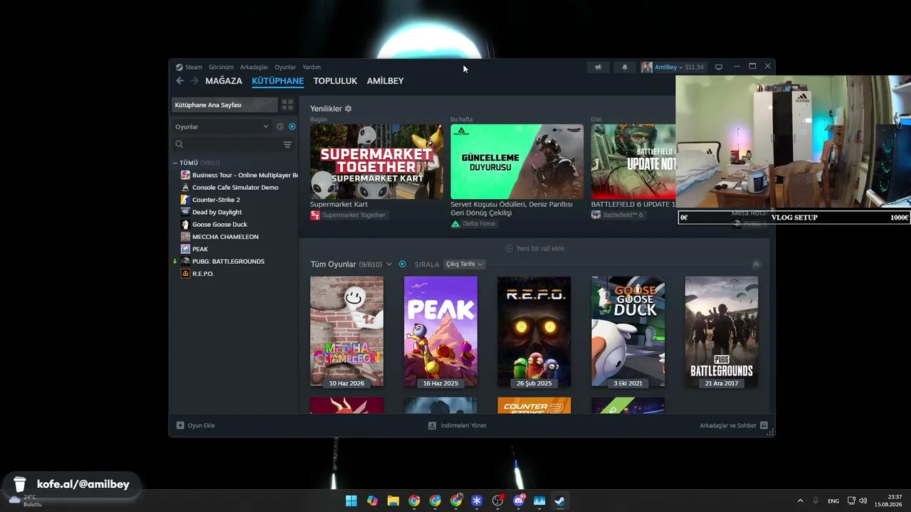Viewport: 911px width, 512px height.
Task: Open the Copilot icon in the taskbar
Action: point(372,501)
